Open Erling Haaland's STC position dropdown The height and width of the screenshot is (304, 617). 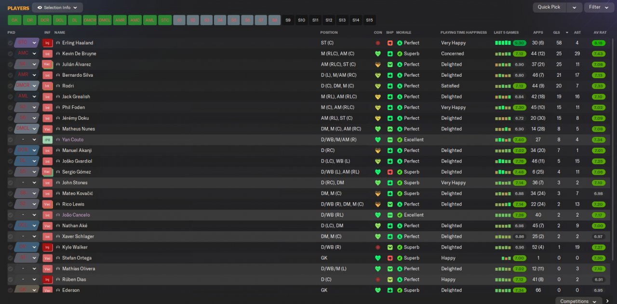click(27, 42)
